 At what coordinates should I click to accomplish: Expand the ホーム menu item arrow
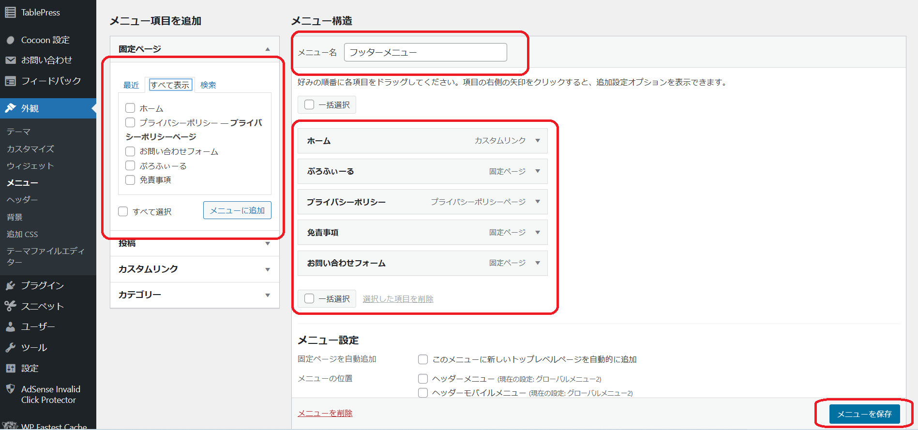point(538,141)
